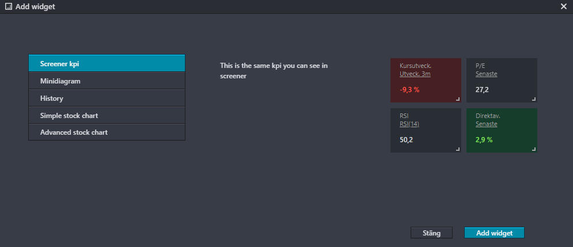Image resolution: width=573 pixels, height=247 pixels.
Task: Click resize corner icon of Direktav. tile
Action: click(x=534, y=149)
